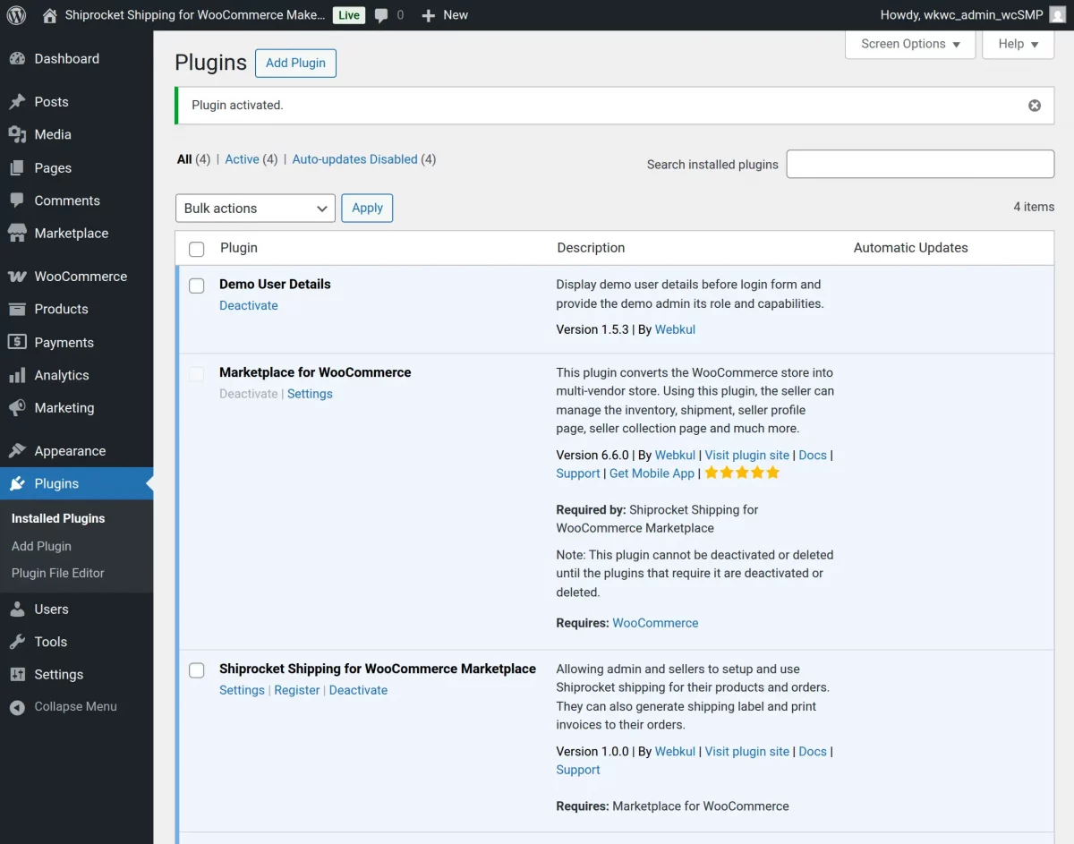This screenshot has width=1074, height=844.
Task: Click the Products box icon
Action: [17, 309]
